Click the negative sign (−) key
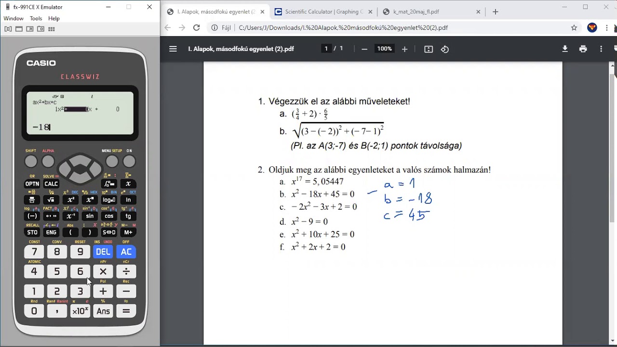The width and height of the screenshot is (617, 347). (x=32, y=216)
